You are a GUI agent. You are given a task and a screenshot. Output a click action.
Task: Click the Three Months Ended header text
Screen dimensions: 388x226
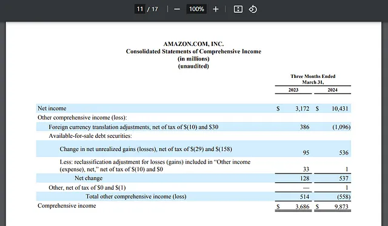tap(313, 76)
